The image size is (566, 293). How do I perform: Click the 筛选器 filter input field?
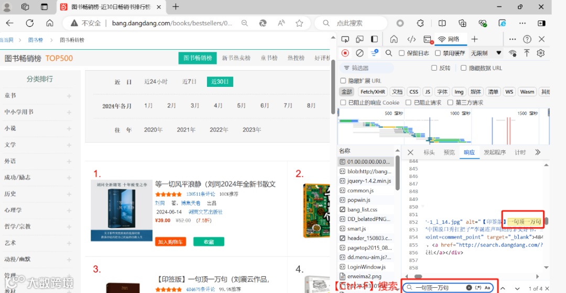point(367,67)
